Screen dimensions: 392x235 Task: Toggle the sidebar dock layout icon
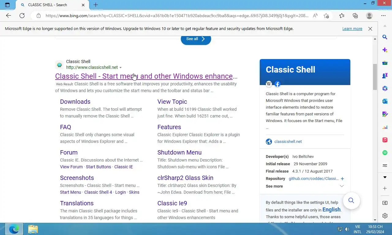(x=385, y=203)
